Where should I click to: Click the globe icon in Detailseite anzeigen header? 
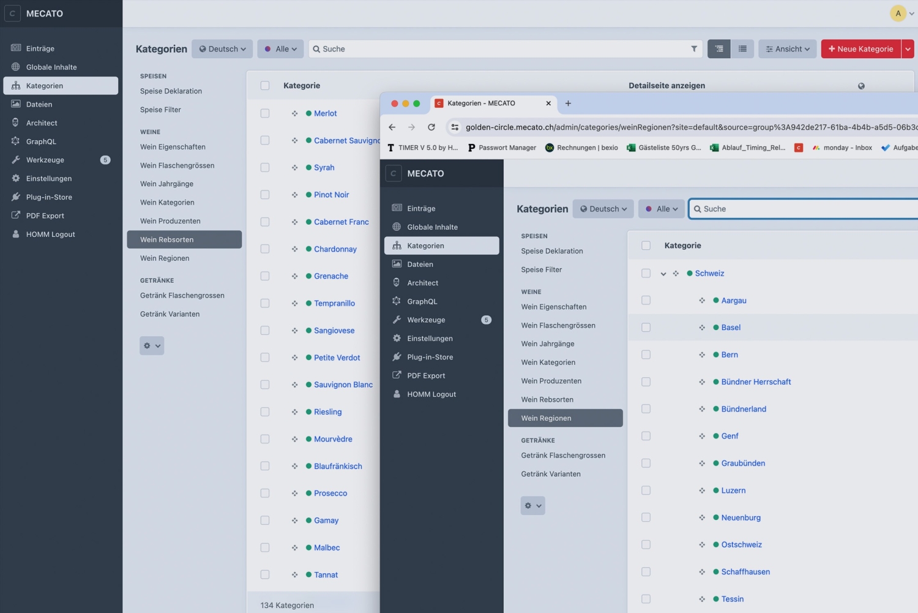pos(861,86)
